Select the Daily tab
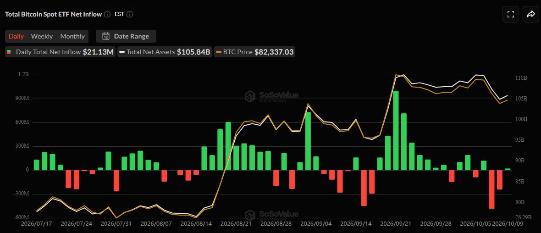This screenshot has height=233, width=541. tap(16, 36)
